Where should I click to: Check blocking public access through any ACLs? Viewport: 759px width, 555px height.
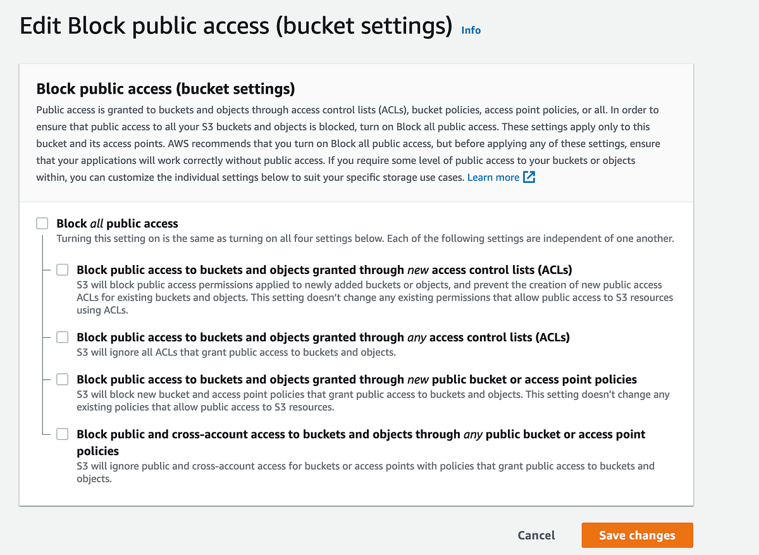[x=62, y=337]
